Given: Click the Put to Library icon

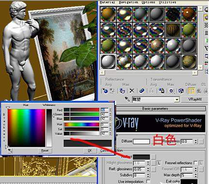Looking at the screenshot, I should (161, 91).
